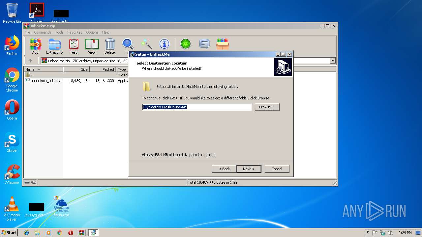Screen dimensions: 422x237
Task: Sort by the Packed column header
Action: coord(103,69)
